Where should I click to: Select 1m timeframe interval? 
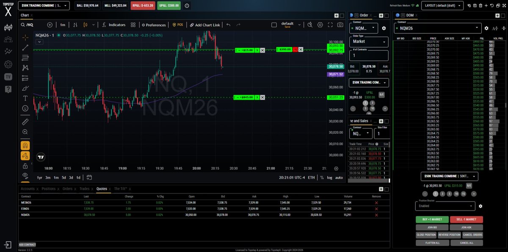click(x=63, y=25)
